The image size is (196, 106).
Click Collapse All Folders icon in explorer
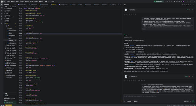click(x=15, y=7)
